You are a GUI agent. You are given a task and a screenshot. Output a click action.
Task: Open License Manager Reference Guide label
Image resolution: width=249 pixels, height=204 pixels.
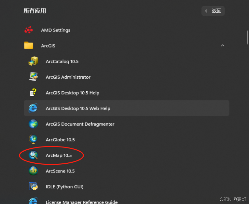pos(82,202)
